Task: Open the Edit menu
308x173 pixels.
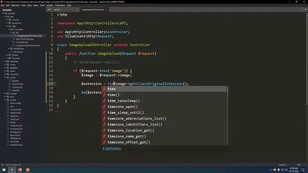Action: click(x=8, y=5)
